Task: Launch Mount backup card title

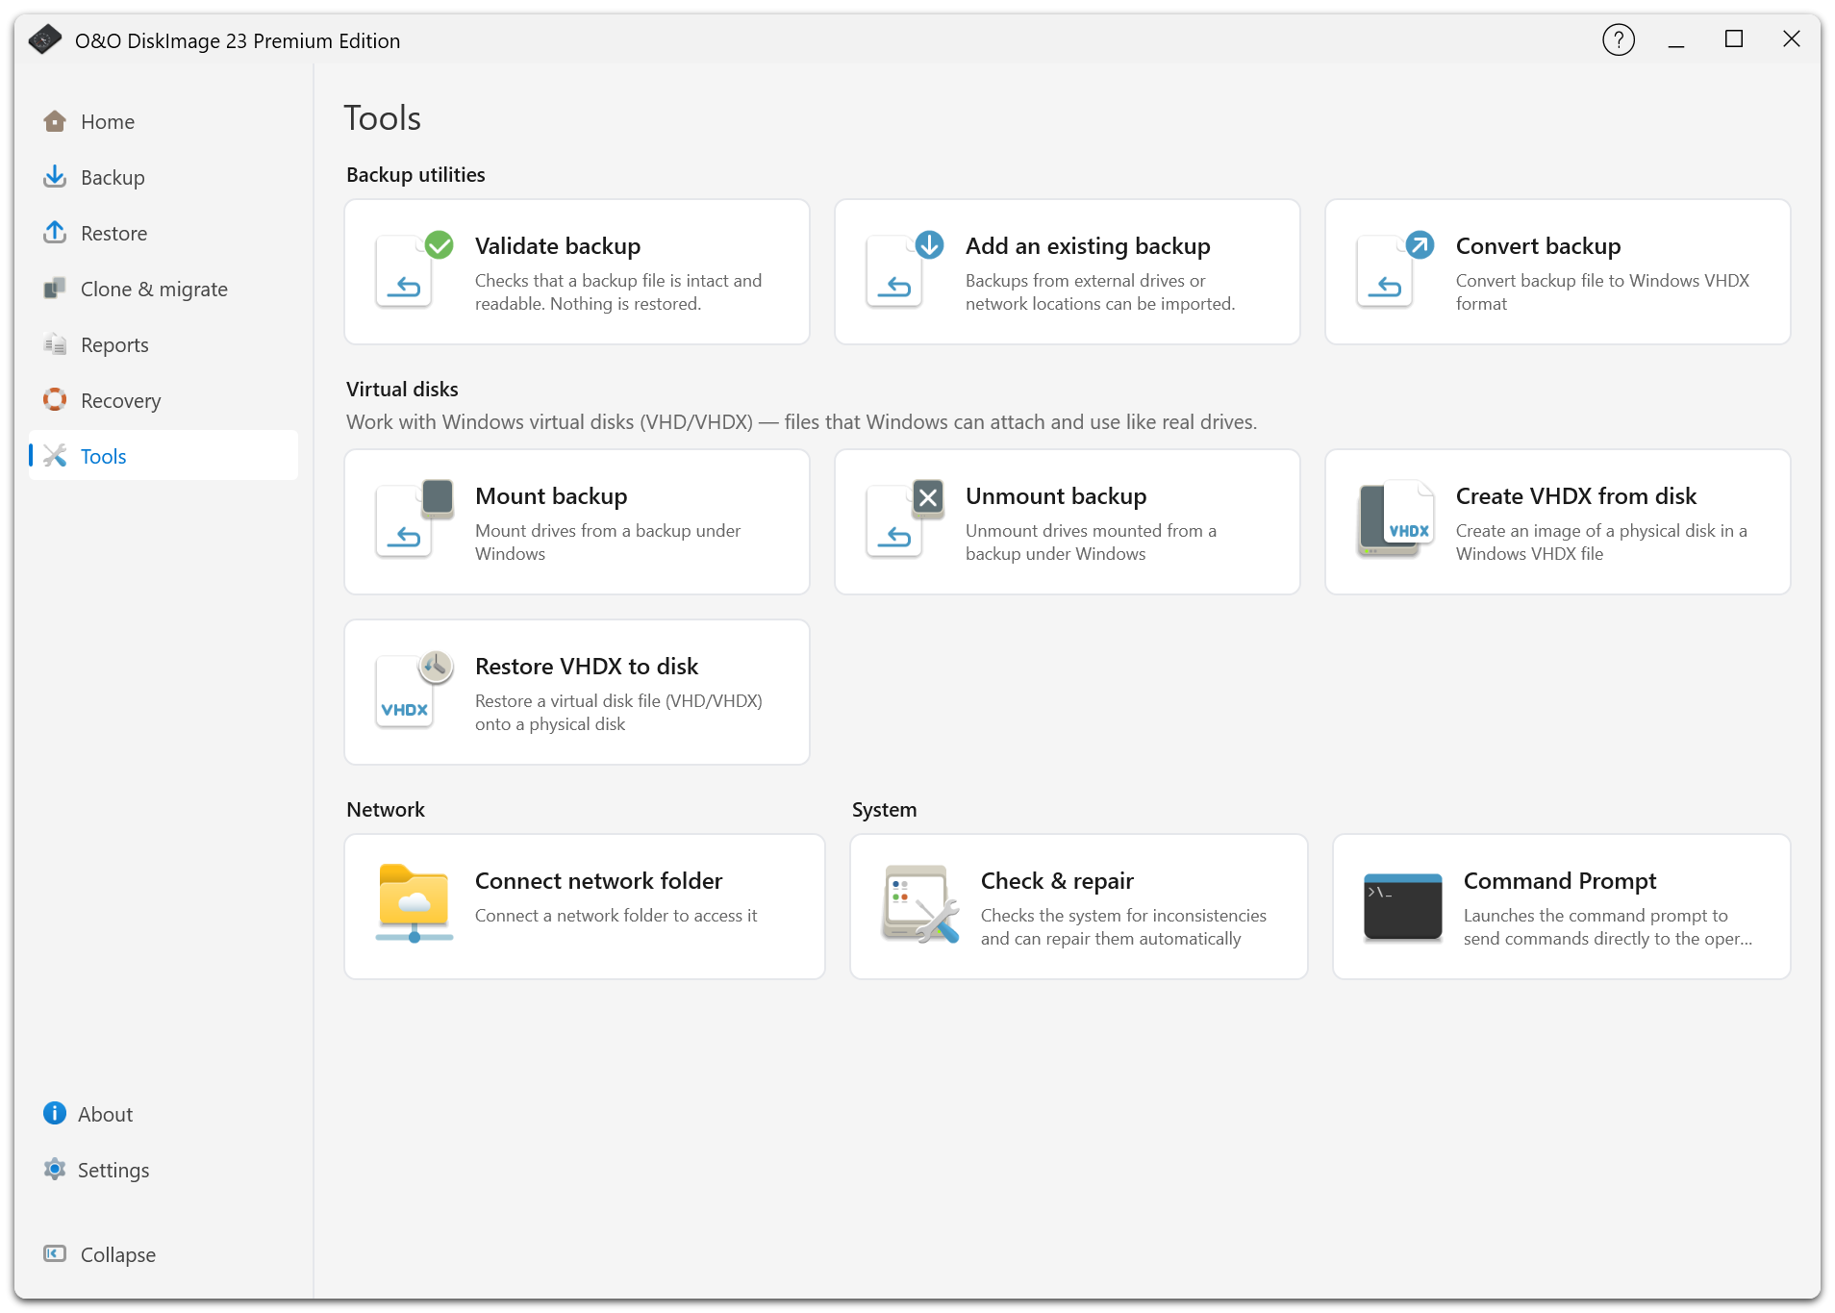Action: pos(551,496)
